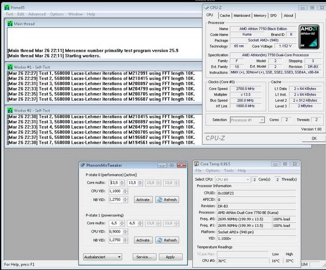Open the Options menu in Prime95

tap(57, 14)
